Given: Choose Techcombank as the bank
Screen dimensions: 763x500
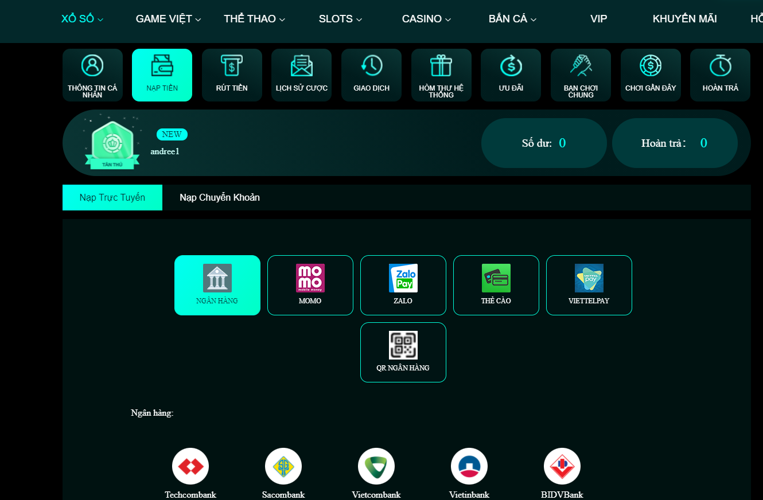Looking at the screenshot, I should coord(190,466).
